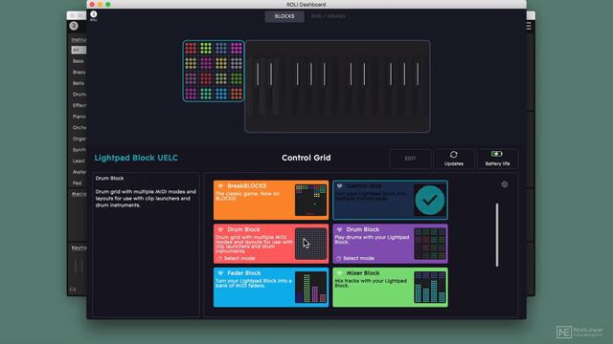Open the settings gear in app list

tap(505, 184)
